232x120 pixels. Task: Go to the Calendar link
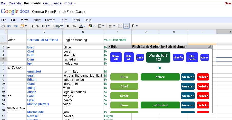click(15, 3)
